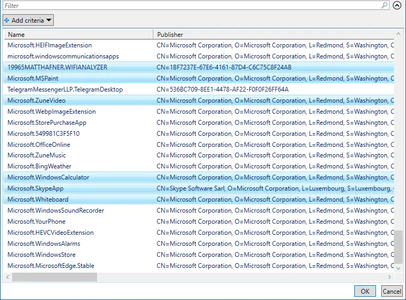
Task: Confirm selection with the OK button
Action: (365, 291)
